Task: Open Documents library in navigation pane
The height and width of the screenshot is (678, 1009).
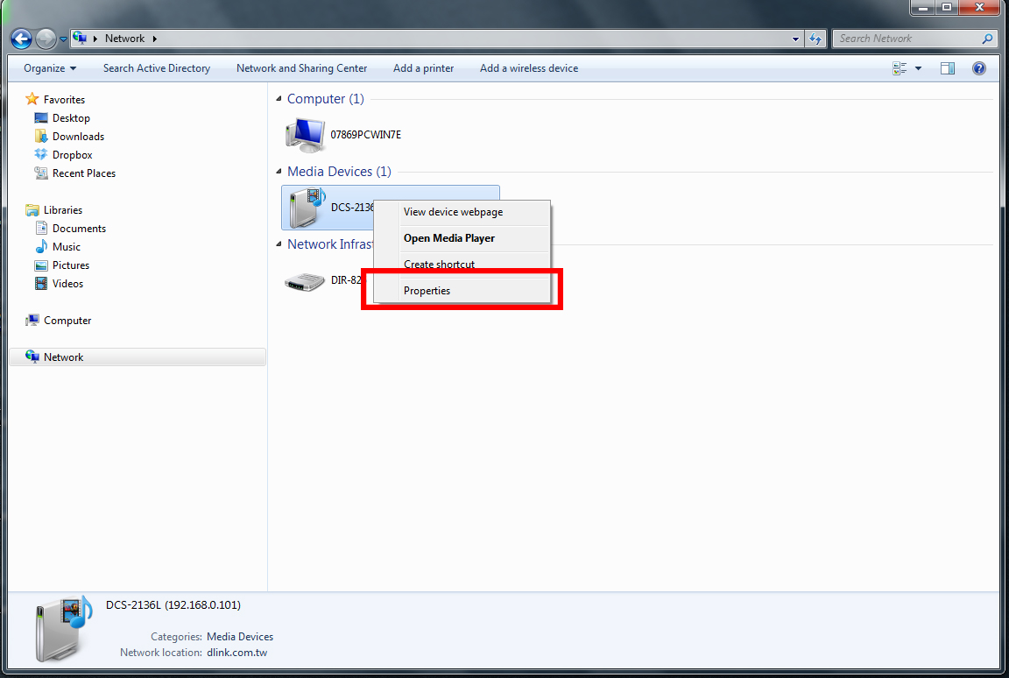Action: point(79,229)
